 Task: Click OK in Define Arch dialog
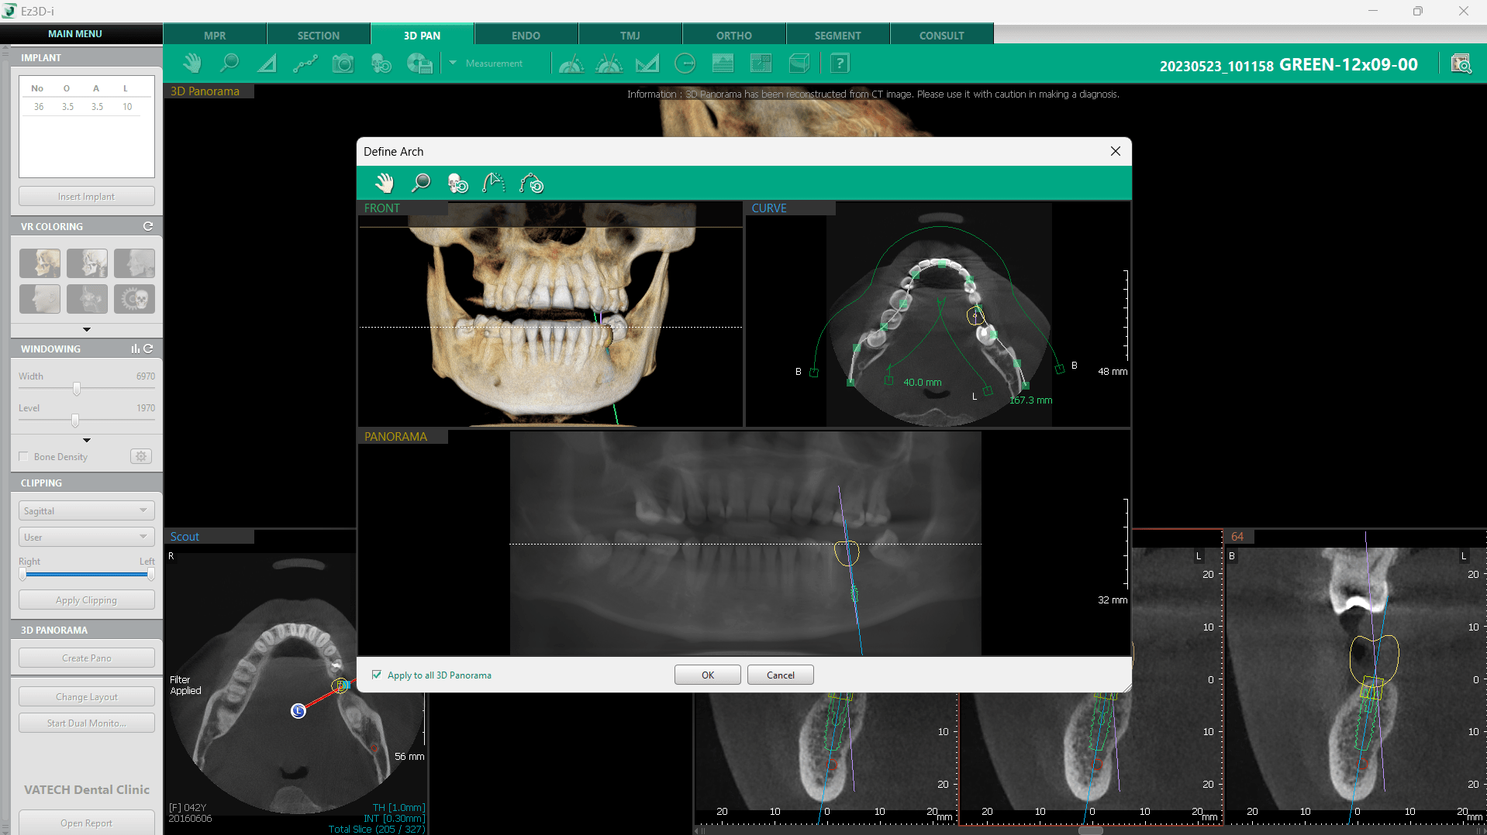click(707, 675)
